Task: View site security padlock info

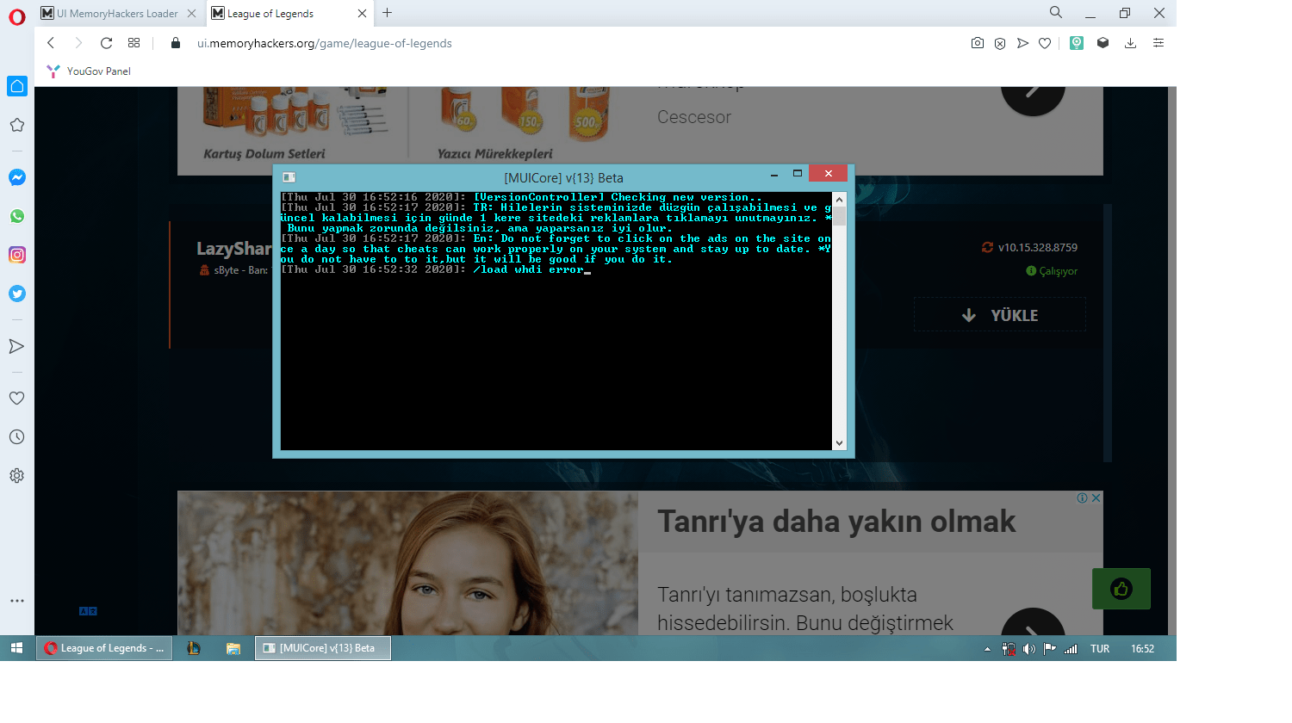Action: point(176,43)
